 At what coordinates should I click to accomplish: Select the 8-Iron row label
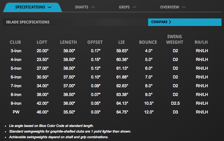pos(16,94)
